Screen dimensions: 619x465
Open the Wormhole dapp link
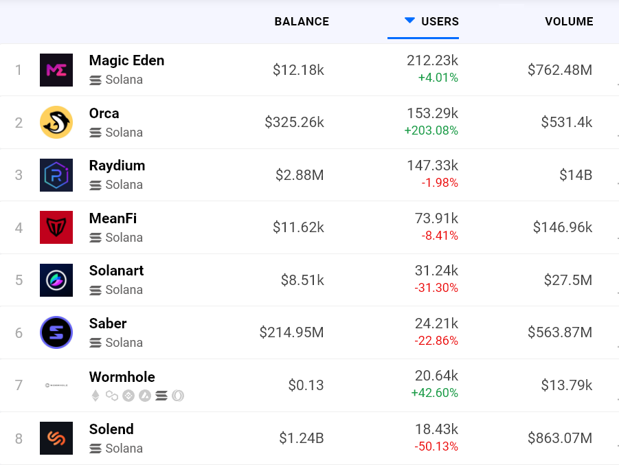122,377
